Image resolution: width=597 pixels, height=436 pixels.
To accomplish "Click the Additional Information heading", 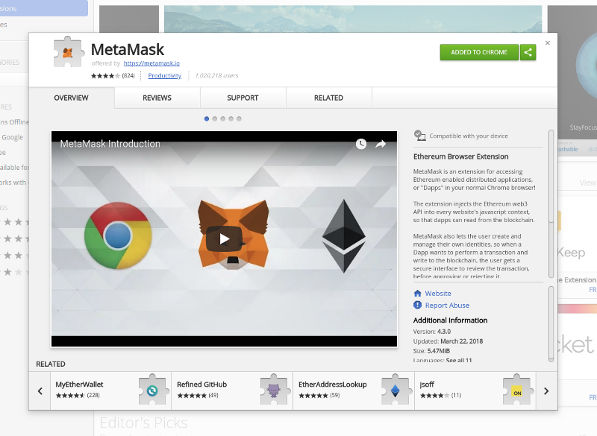I will [450, 320].
